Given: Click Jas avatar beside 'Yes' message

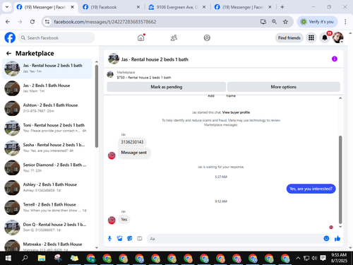Looking at the screenshot, I should point(112,220).
